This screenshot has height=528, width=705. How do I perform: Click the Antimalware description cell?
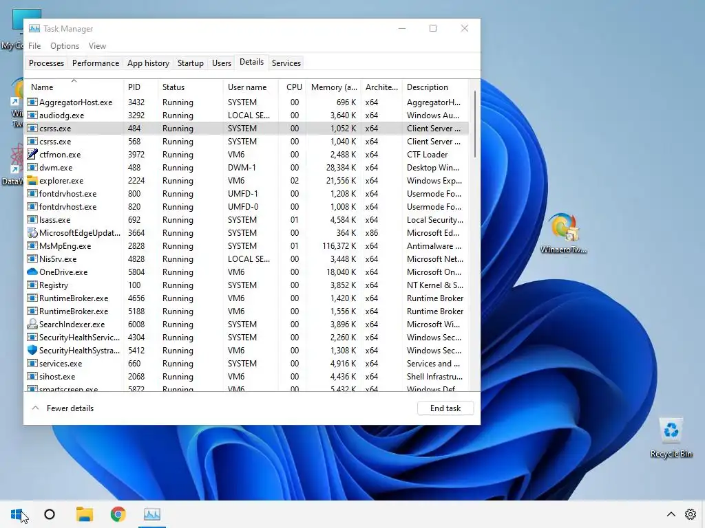point(434,246)
